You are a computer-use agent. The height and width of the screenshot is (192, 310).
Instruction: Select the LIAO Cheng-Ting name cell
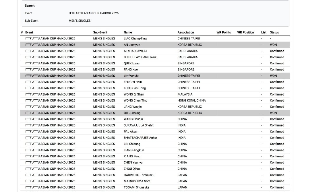click(x=135, y=38)
